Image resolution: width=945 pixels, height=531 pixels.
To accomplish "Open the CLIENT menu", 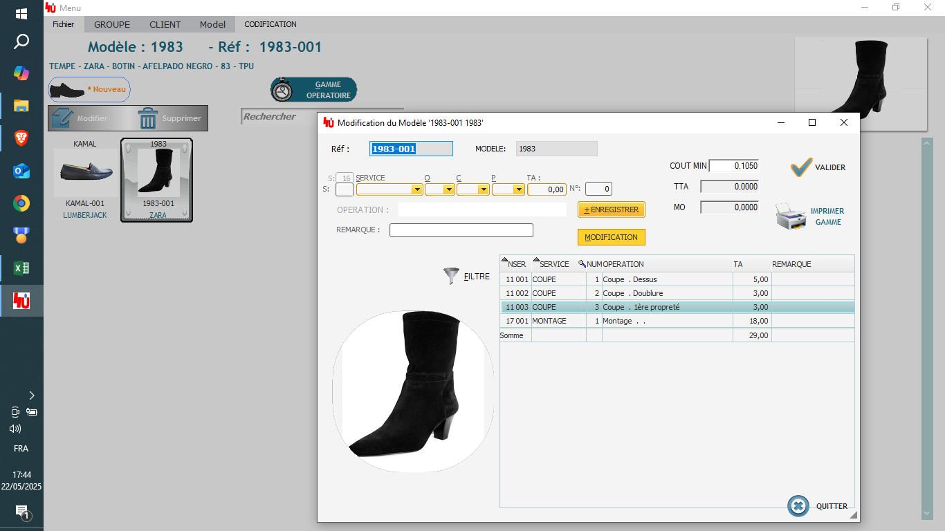I will 165,24.
